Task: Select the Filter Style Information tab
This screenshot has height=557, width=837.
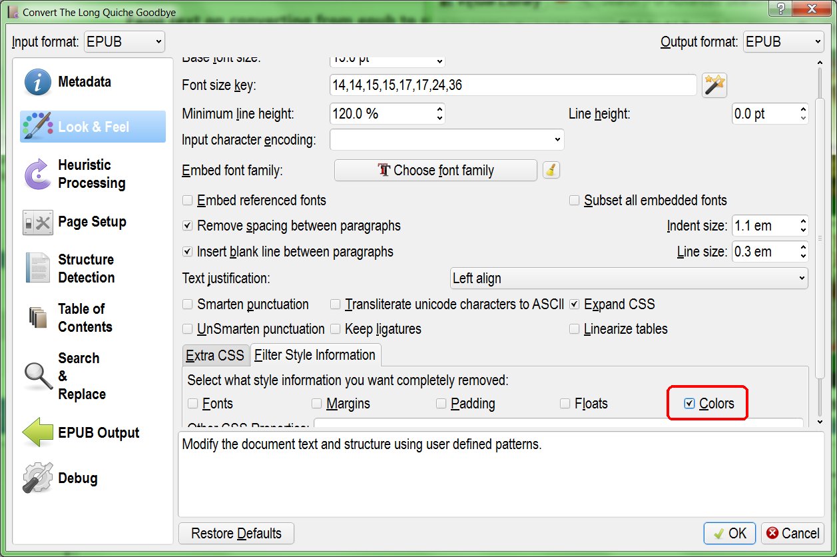Action: pos(315,355)
